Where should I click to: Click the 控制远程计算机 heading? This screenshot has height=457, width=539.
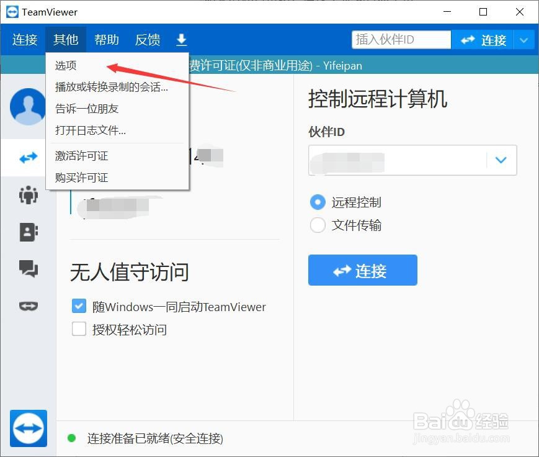(x=378, y=99)
